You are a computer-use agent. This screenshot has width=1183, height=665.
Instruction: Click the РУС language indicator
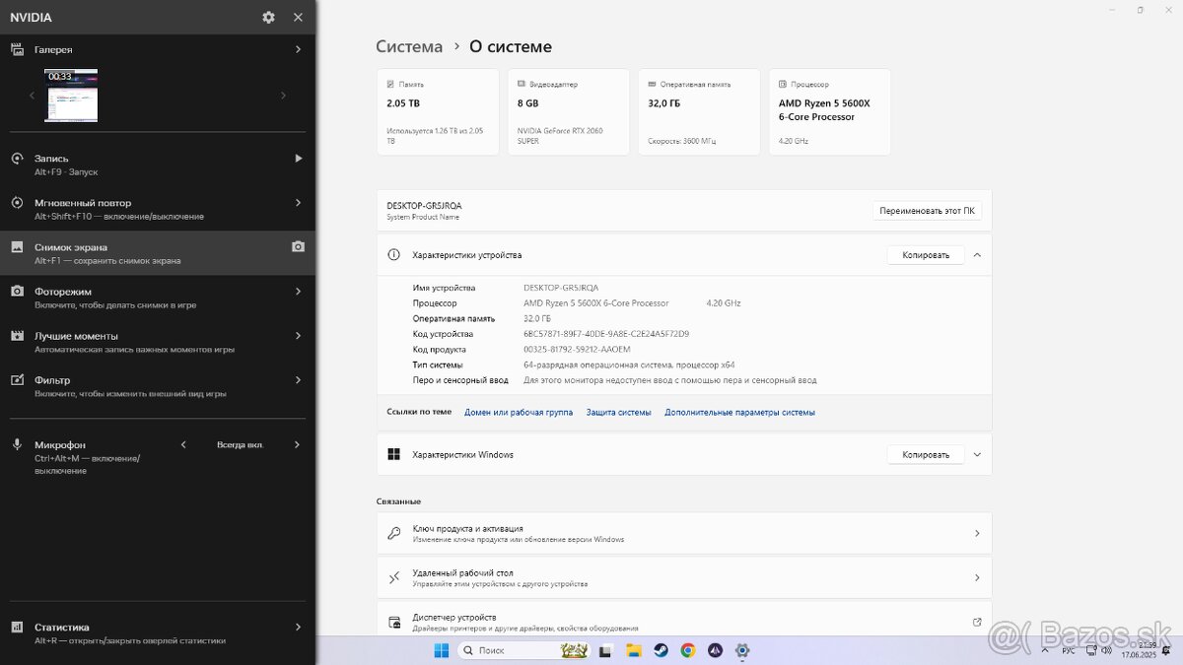[x=1069, y=650]
